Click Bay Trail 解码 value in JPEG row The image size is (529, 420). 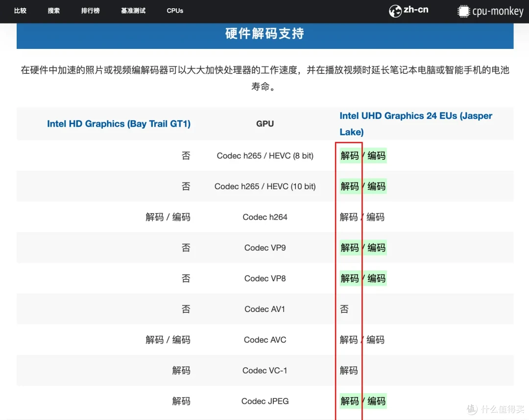coord(182,401)
